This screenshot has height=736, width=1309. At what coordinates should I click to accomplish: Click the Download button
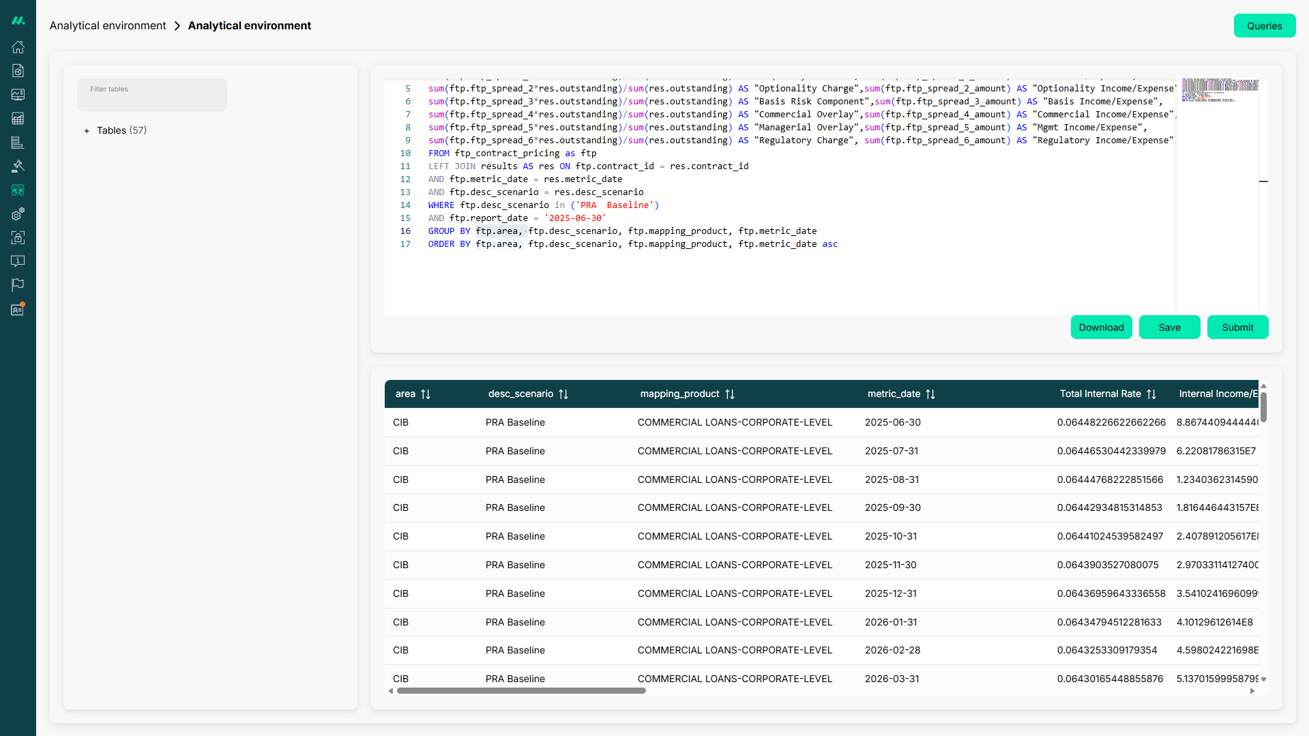click(x=1101, y=327)
